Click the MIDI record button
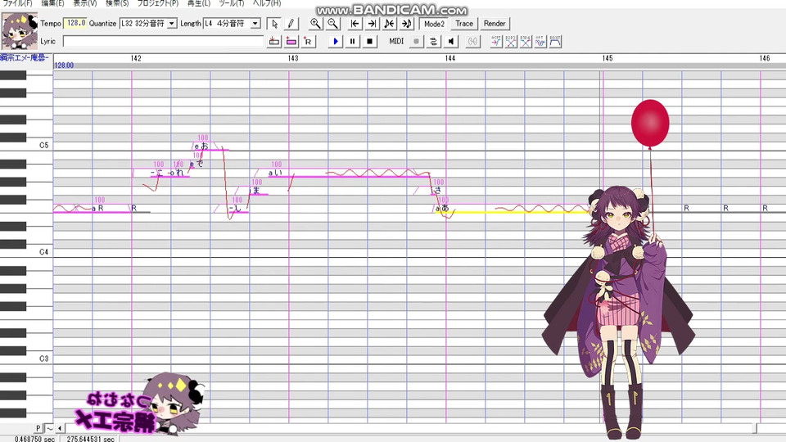This screenshot has height=442, width=786. [x=416, y=42]
